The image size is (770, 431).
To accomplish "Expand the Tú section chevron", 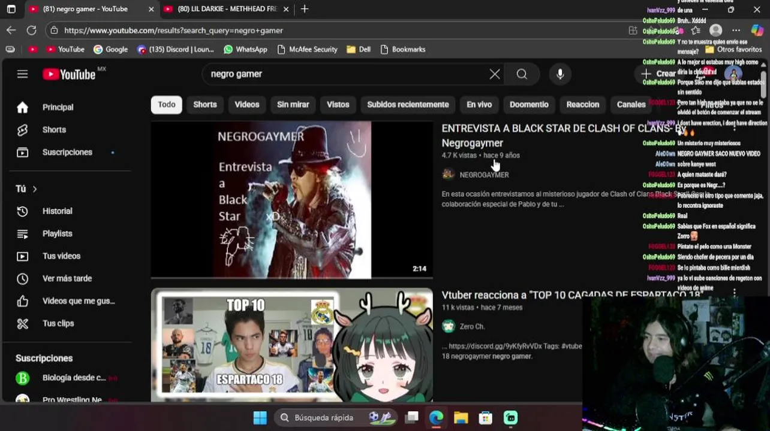I will 35,189.
